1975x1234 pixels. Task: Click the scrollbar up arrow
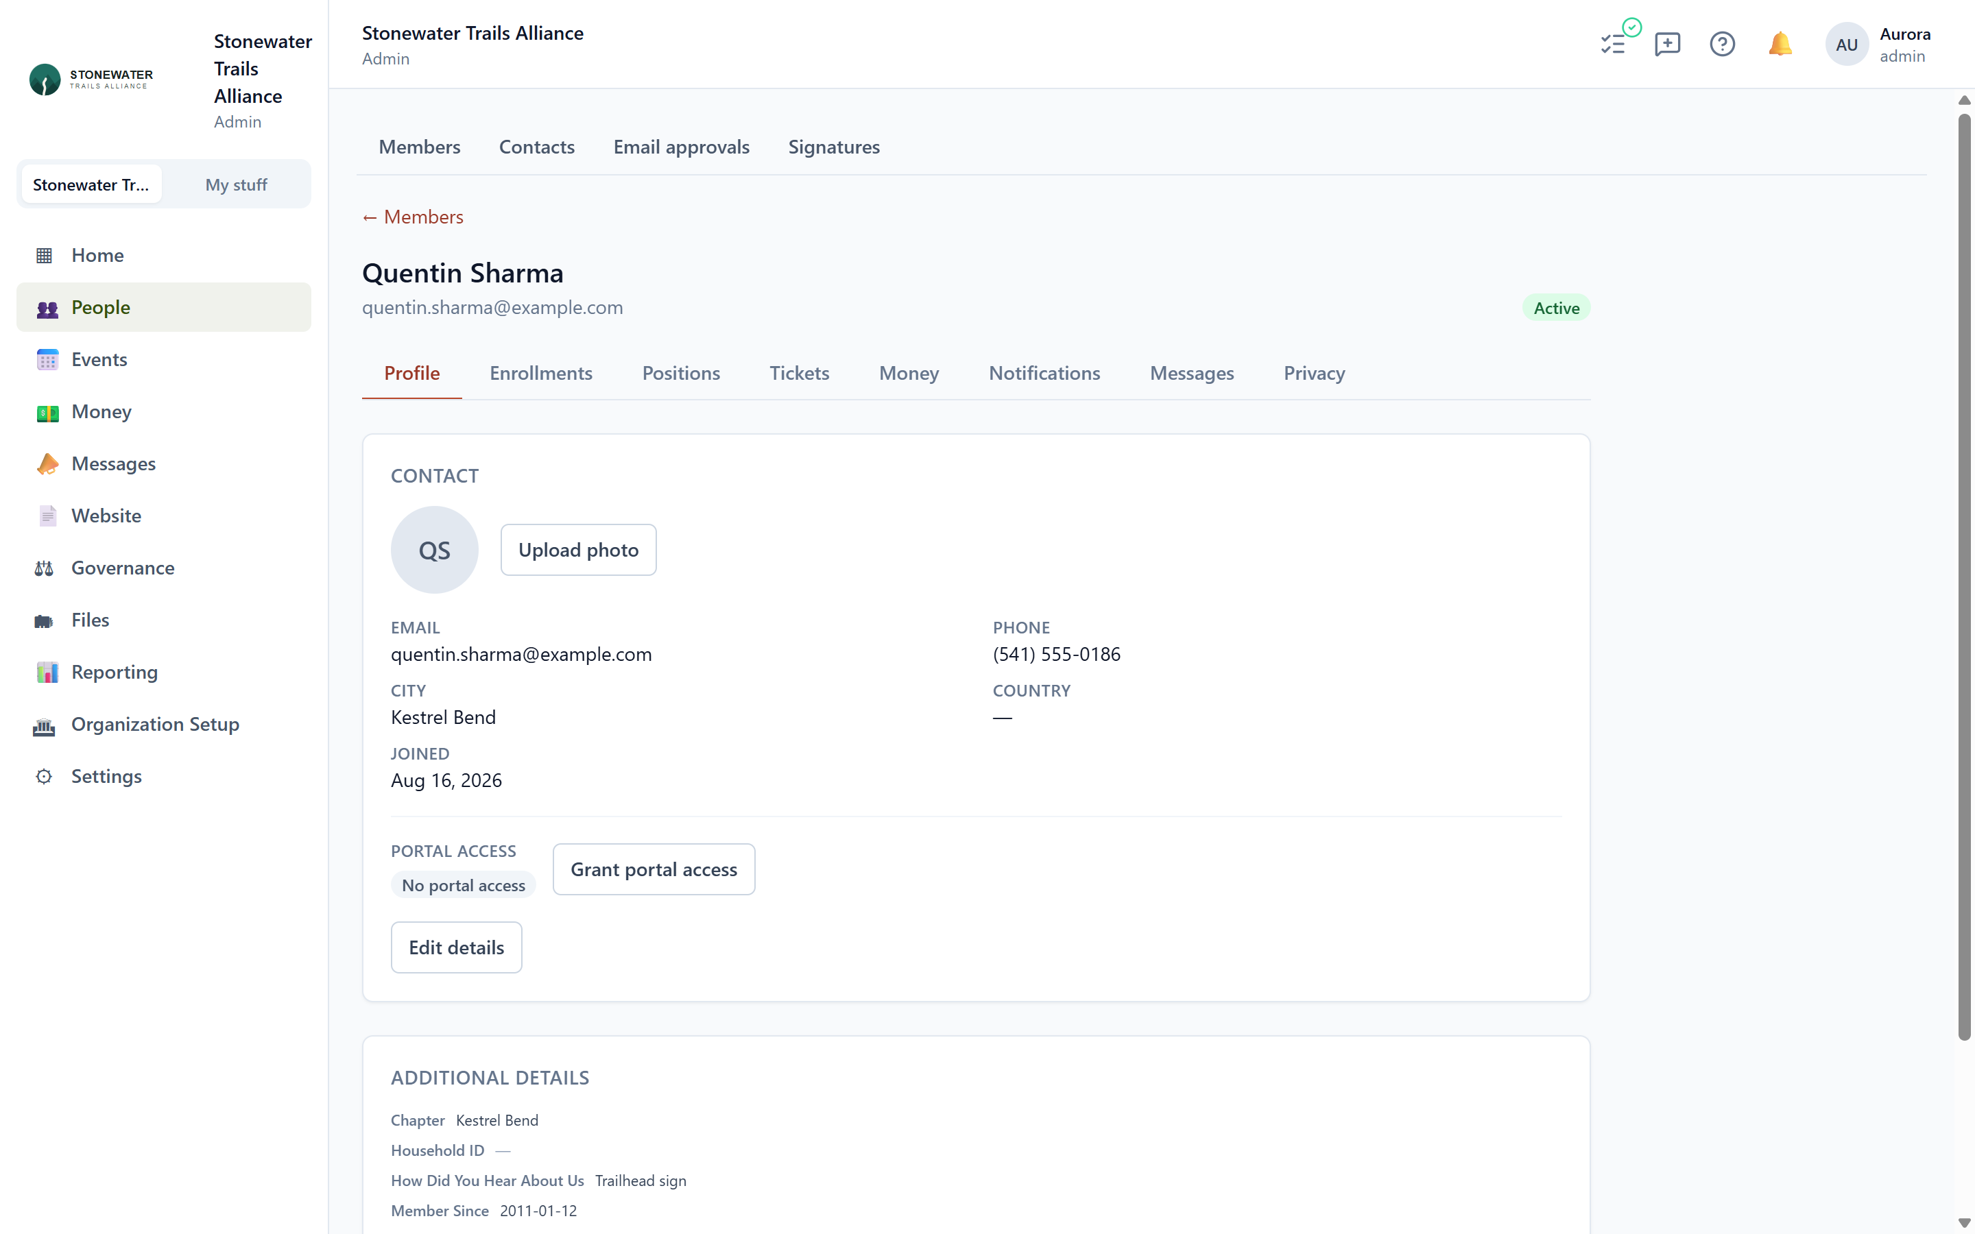click(1965, 100)
